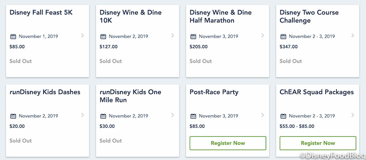The height and width of the screenshot is (160, 366).
Task: Click calendar icon on Two Course Challenge card
Action: 283,37
